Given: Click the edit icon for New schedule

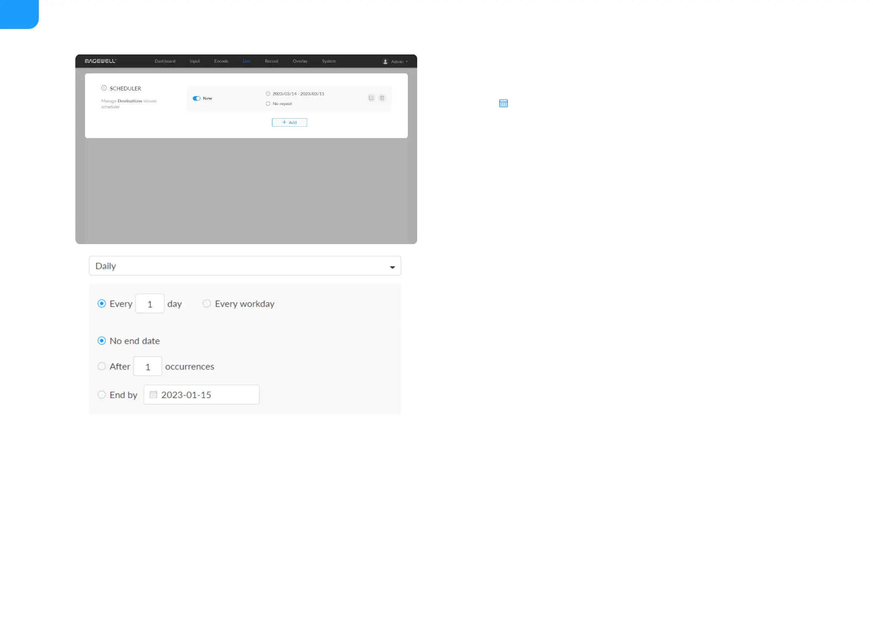Looking at the screenshot, I should click(371, 98).
